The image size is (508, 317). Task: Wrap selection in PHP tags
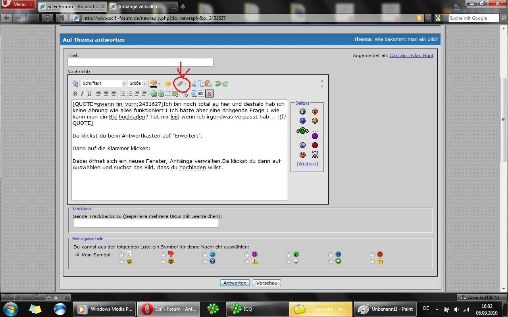[201, 94]
